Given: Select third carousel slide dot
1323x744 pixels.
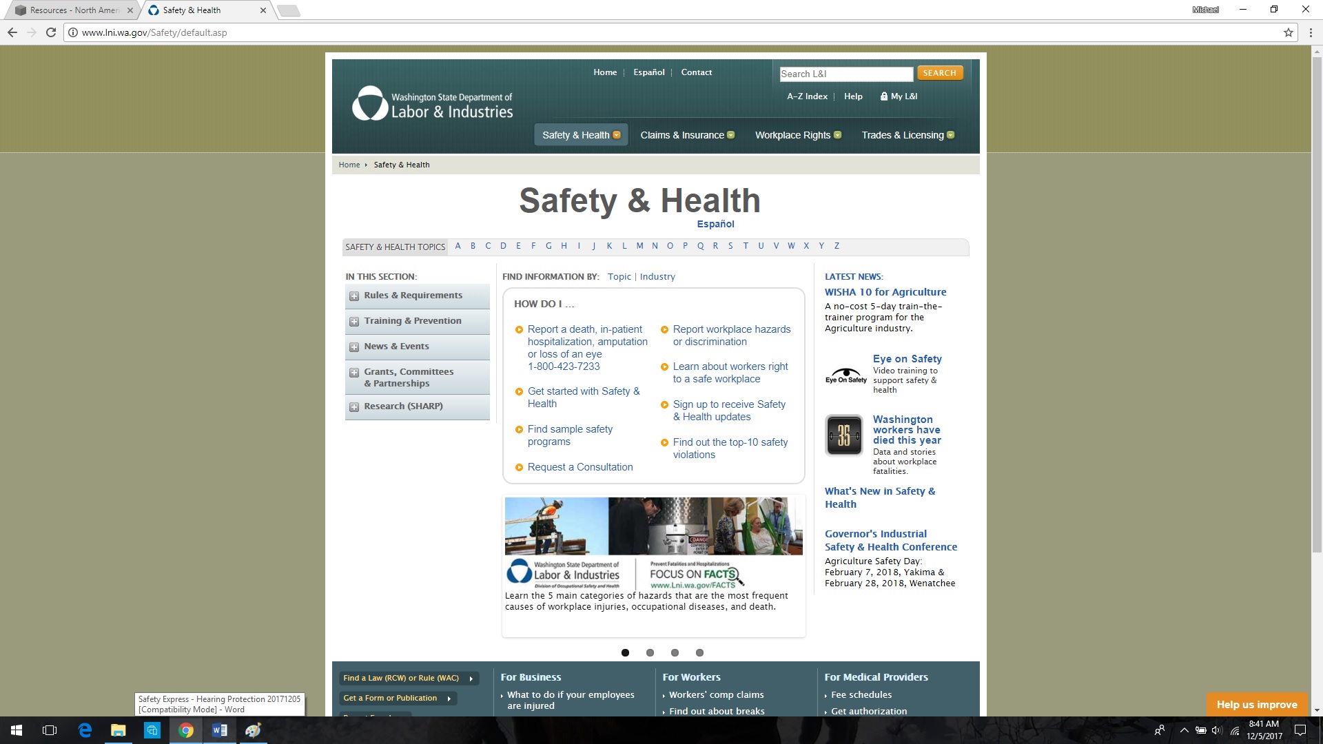Looking at the screenshot, I should pyautogui.click(x=675, y=652).
